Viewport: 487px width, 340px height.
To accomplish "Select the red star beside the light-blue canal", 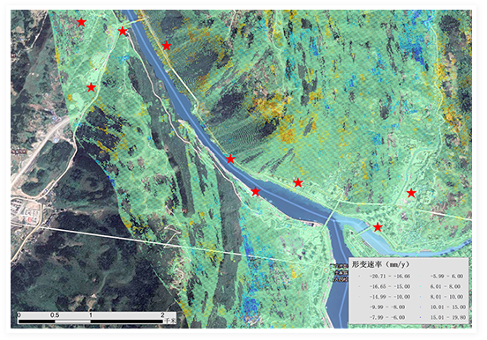I will (378, 227).
